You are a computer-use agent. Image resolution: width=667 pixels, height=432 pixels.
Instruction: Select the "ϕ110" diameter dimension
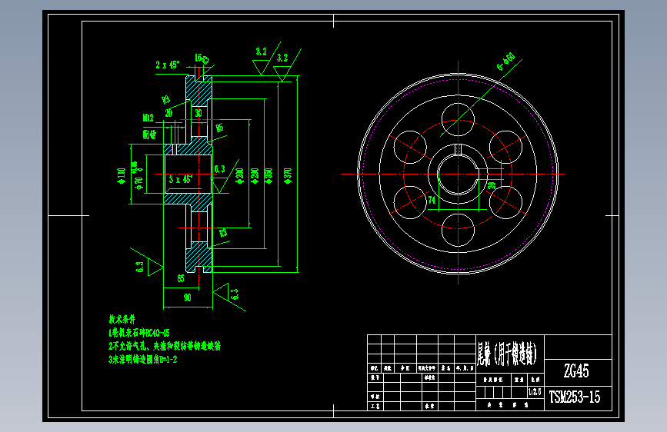point(122,175)
